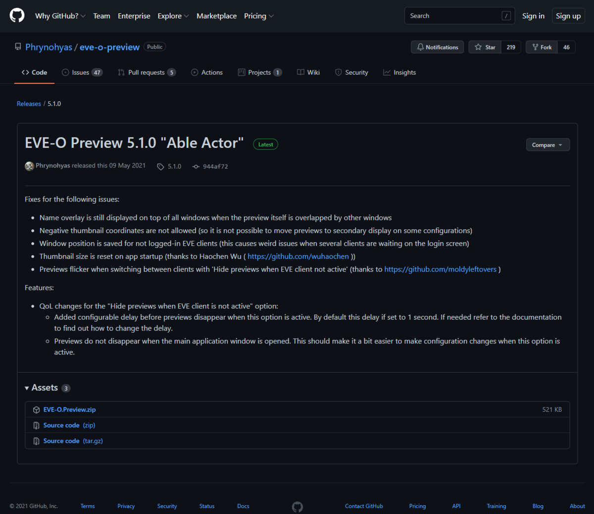This screenshot has height=514, width=594.
Task: Click the Latest release badge
Action: 266,144
